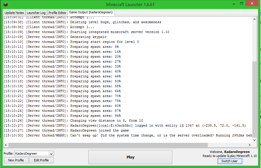Click the log line 'Preparing spawn area: 94%'

62,116
